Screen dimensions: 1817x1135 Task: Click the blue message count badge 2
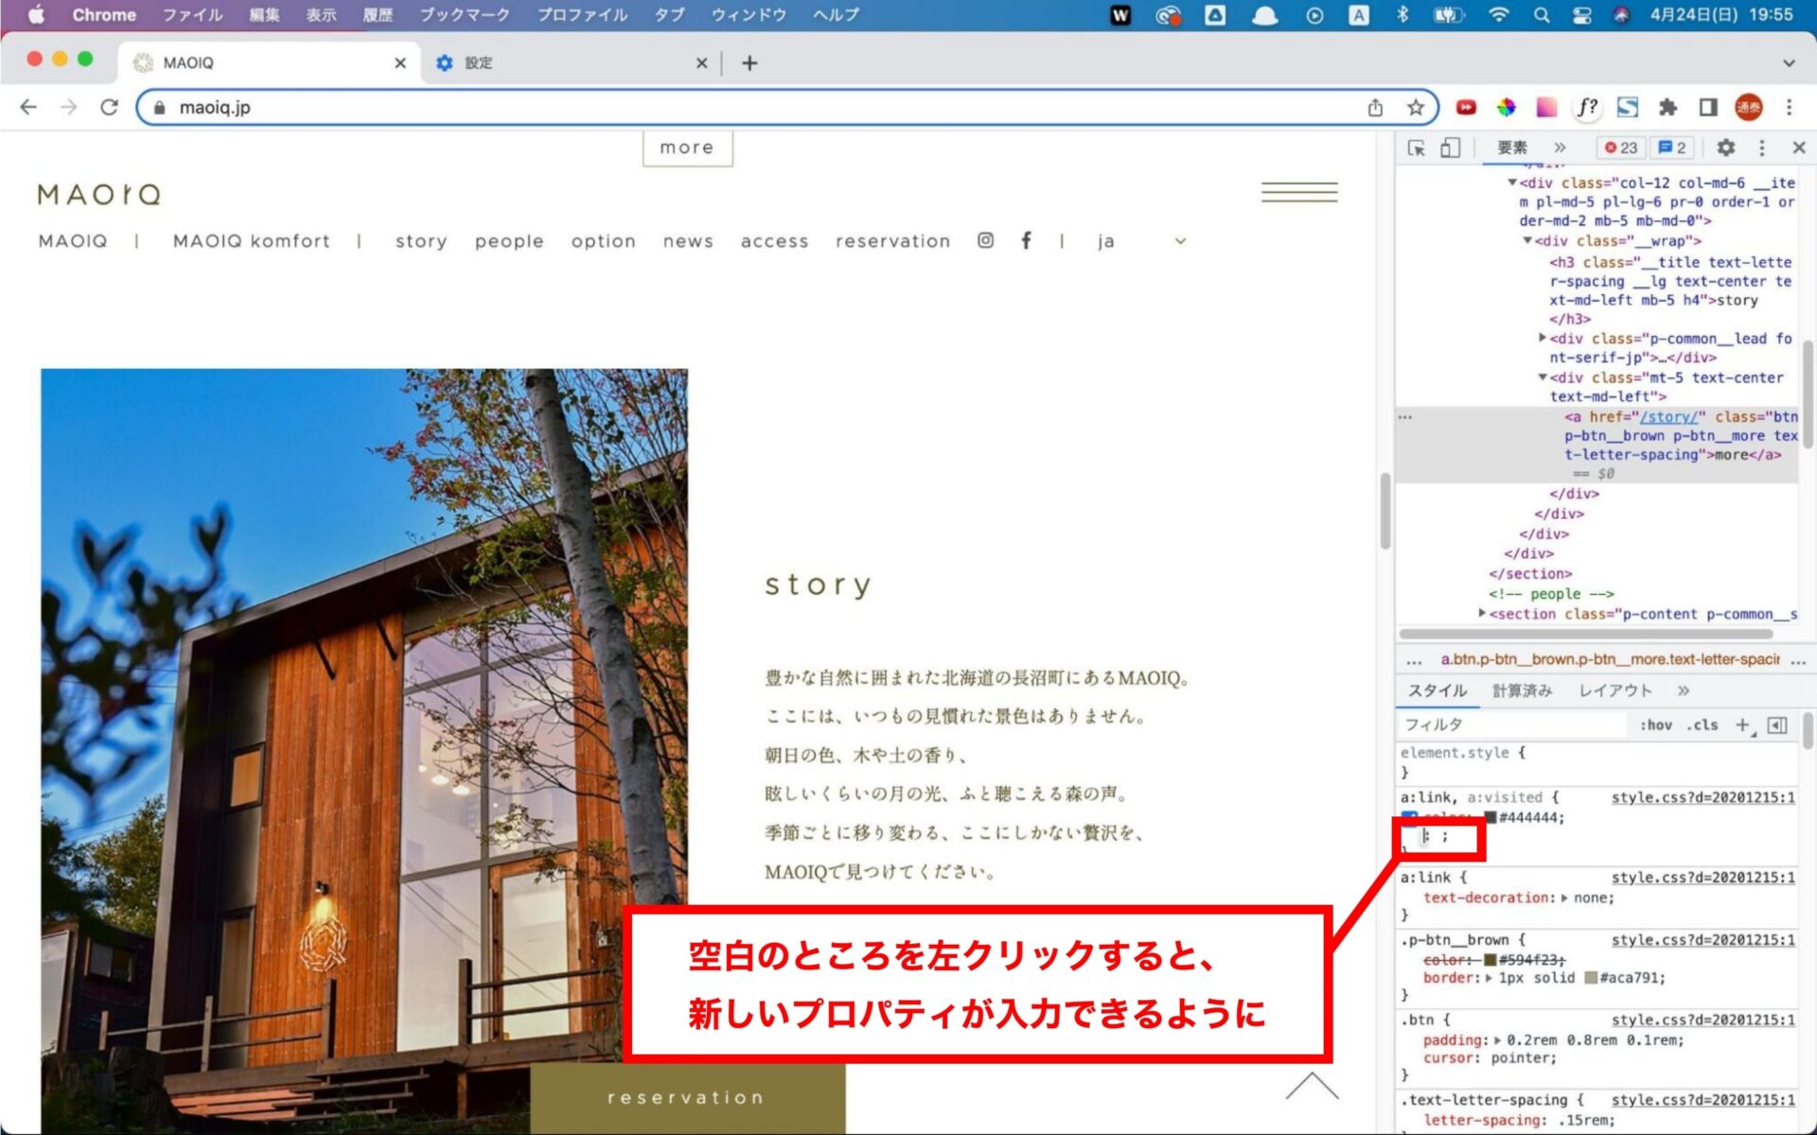pyautogui.click(x=1673, y=148)
